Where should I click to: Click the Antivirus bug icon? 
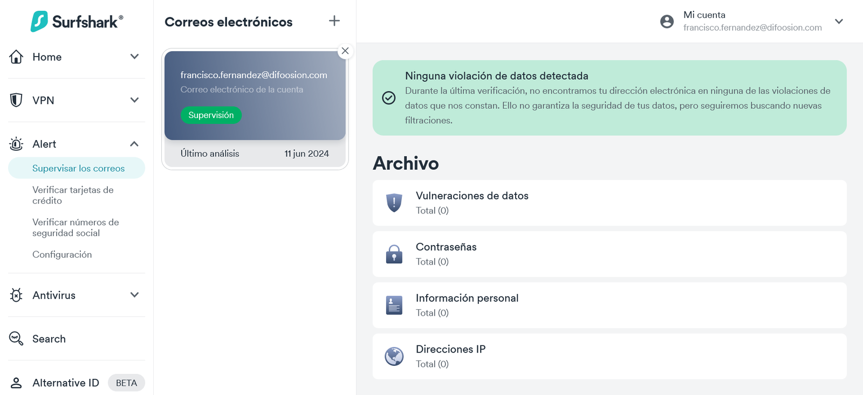[16, 295]
